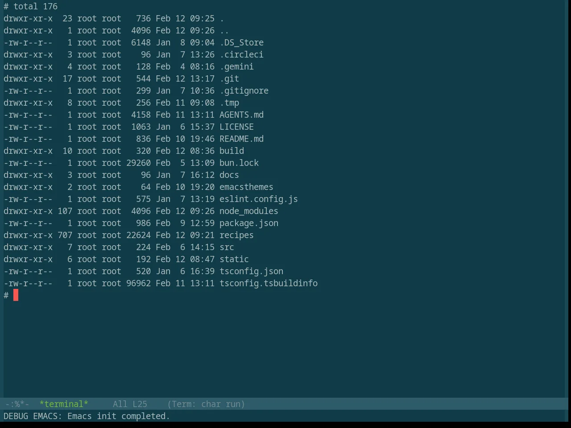Click the link count 707 on recipes row

(x=65, y=235)
